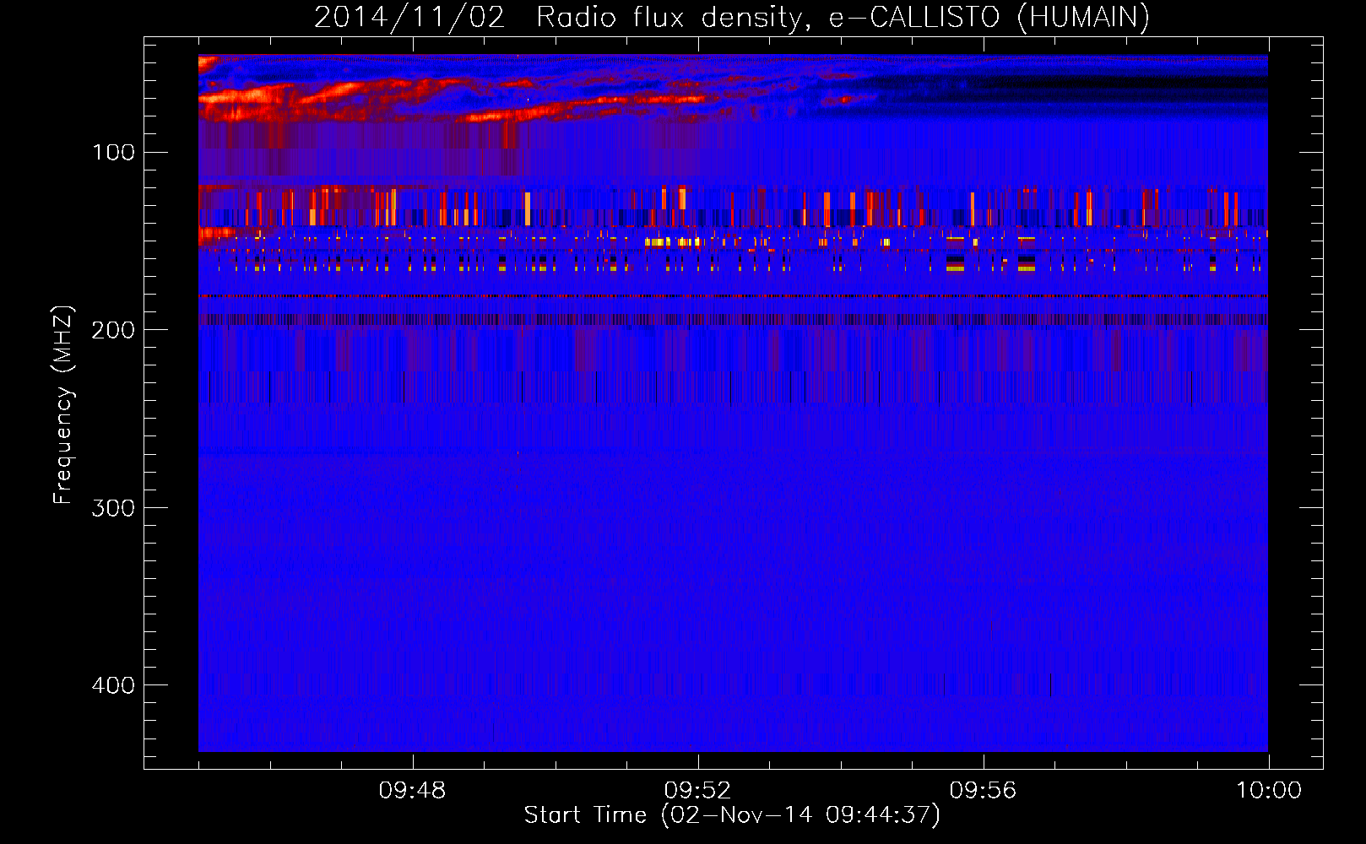The width and height of the screenshot is (1366, 844).
Task: Click the '10:00' time tick label
Action: click(1269, 791)
